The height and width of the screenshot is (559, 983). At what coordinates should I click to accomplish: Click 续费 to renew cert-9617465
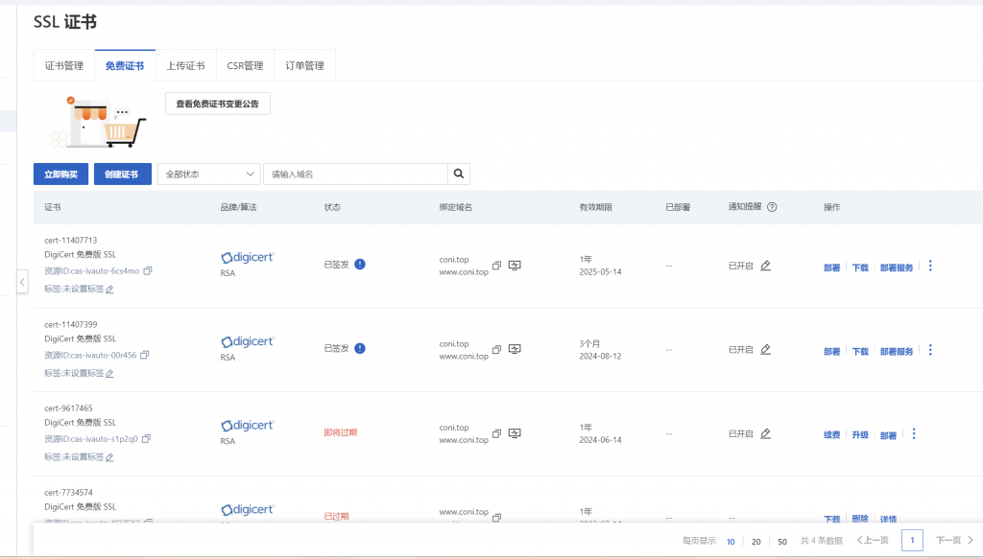tap(832, 435)
